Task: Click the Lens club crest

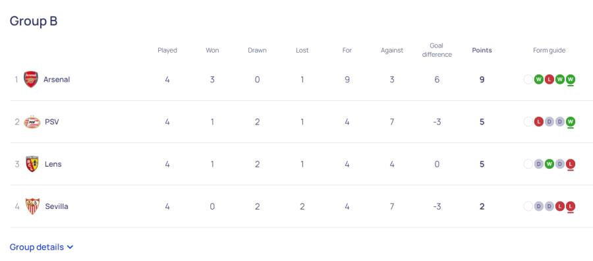Action: click(x=32, y=164)
